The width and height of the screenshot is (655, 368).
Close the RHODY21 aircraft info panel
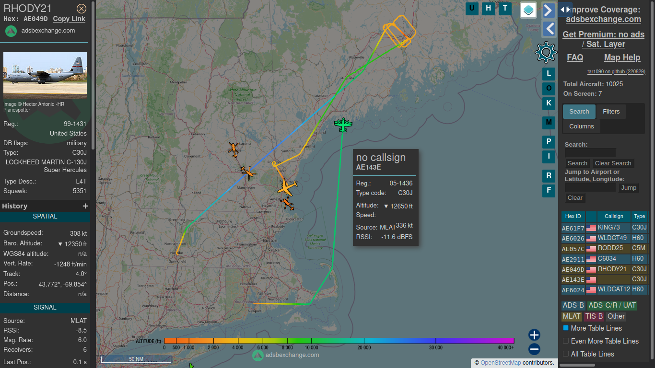82,8
